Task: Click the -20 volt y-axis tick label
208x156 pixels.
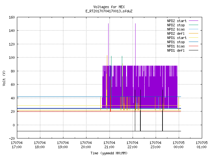Action: tap(12, 138)
